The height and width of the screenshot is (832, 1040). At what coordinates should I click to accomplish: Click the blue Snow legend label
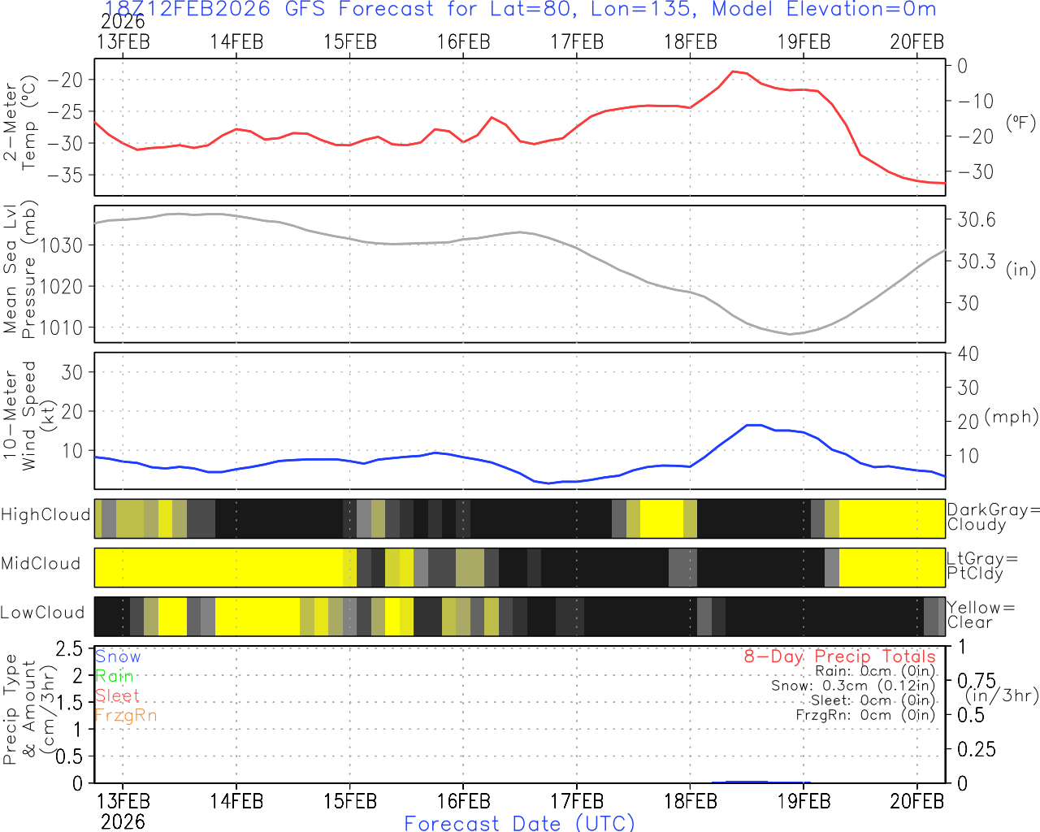(118, 656)
